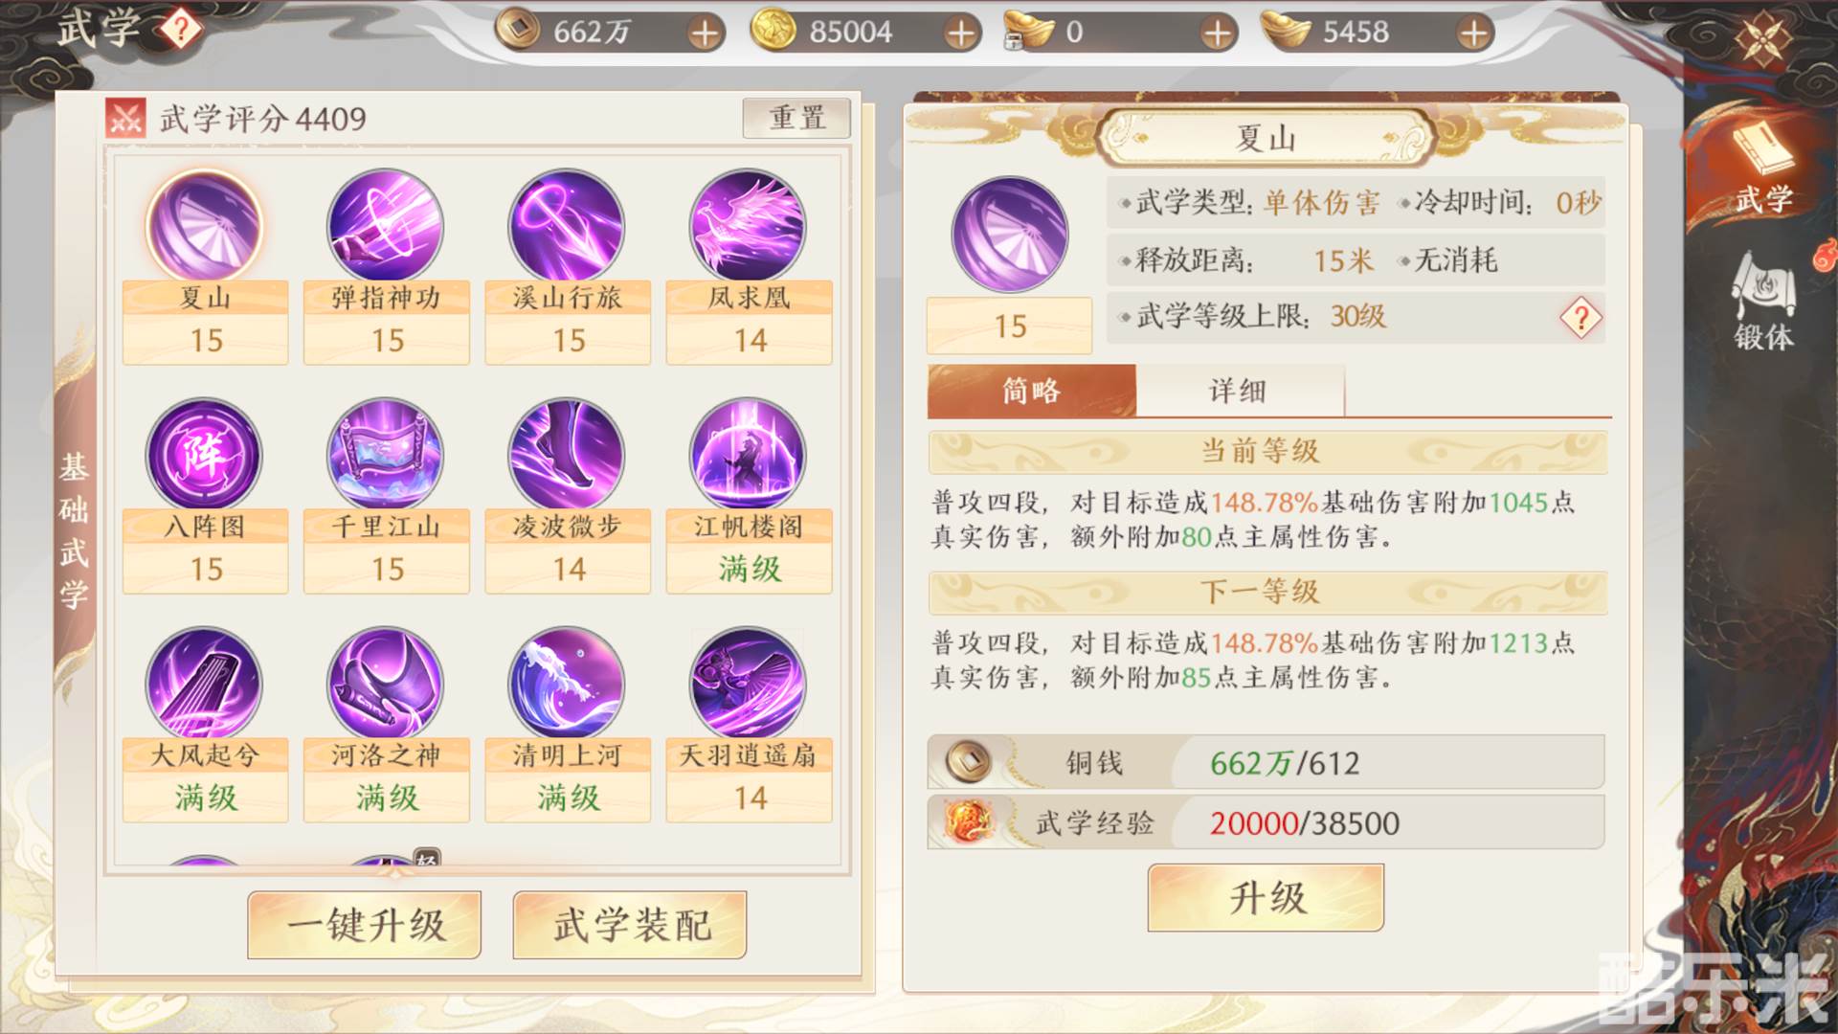Show level cap help question mark
This screenshot has height=1034, width=1838.
1580,317
